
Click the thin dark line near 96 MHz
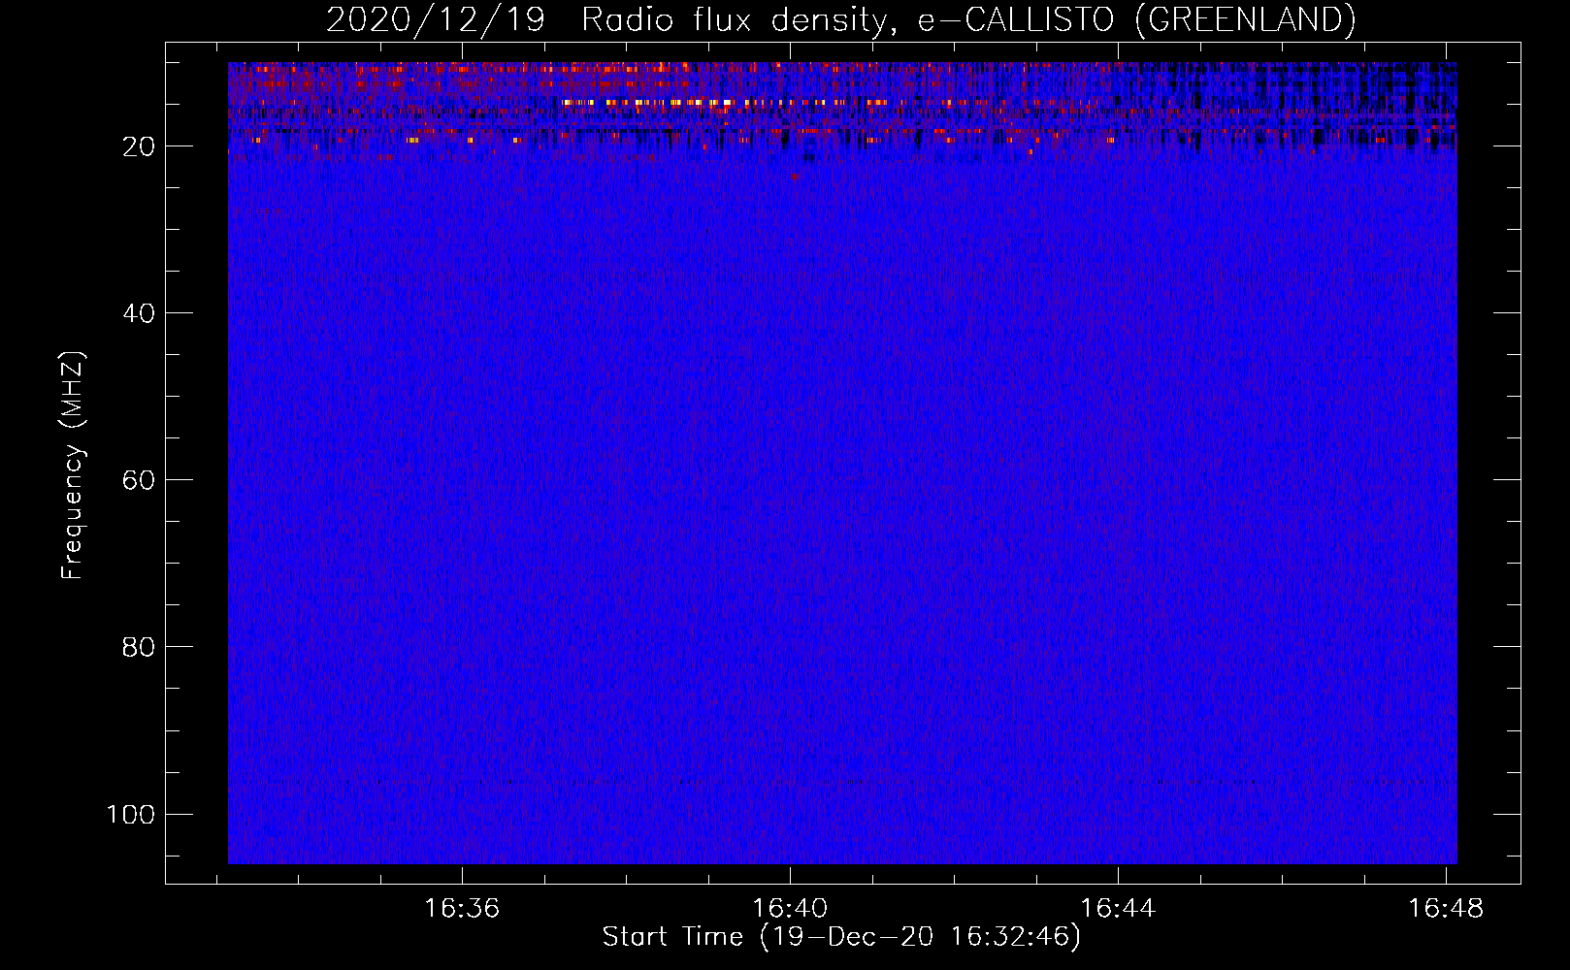coord(842,781)
